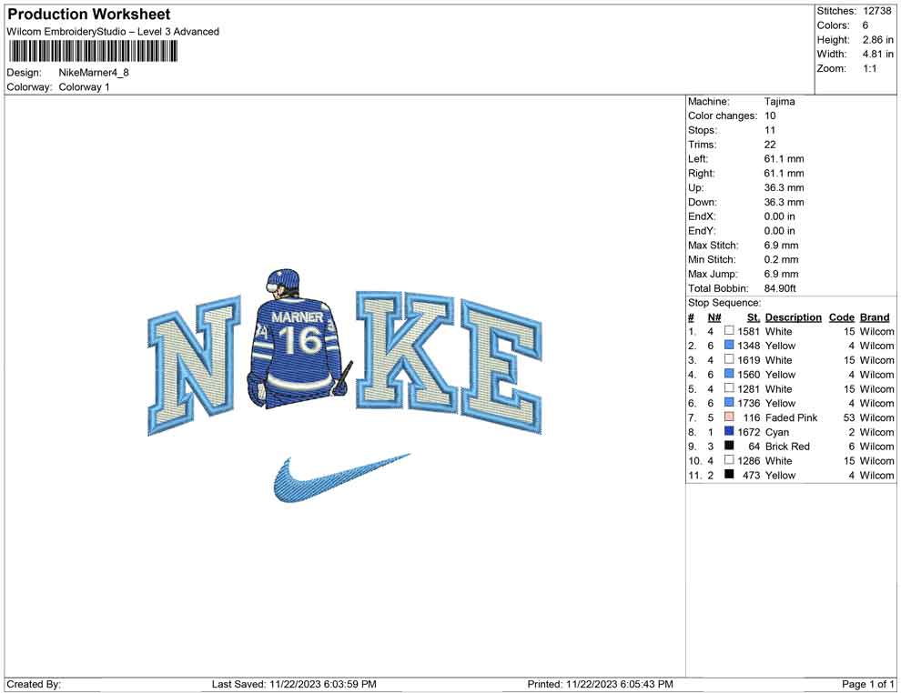Image resolution: width=901 pixels, height=693 pixels.
Task: Click the Colorway 1 value
Action: [84, 87]
